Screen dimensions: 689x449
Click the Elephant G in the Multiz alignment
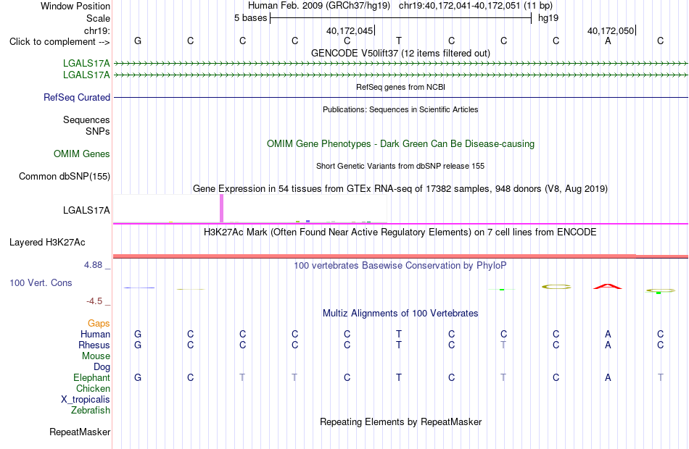coord(138,378)
